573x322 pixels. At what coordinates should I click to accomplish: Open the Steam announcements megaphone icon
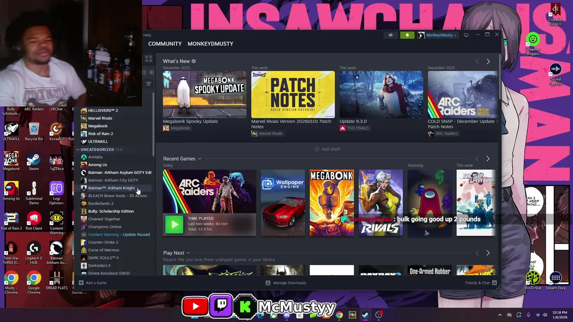(390, 35)
